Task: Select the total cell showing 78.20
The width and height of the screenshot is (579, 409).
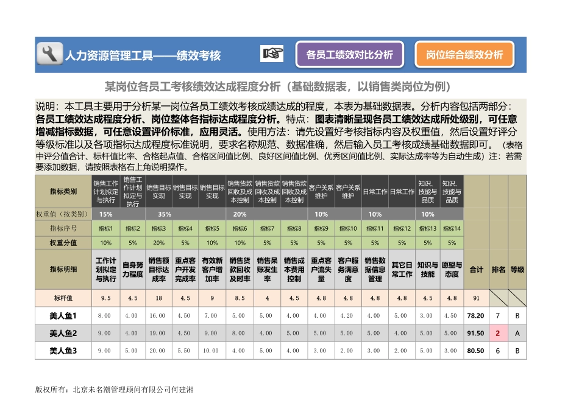Action: (477, 316)
